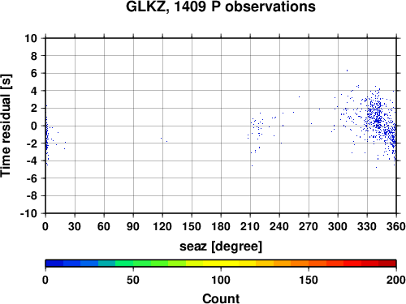The width and height of the screenshot is (406, 304).
Task: Click the dark blue colorbar segment near 0
Action: tap(54, 263)
